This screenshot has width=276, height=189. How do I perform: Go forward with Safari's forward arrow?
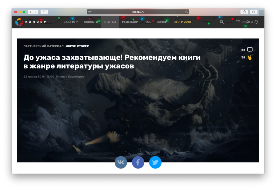pos(36,12)
